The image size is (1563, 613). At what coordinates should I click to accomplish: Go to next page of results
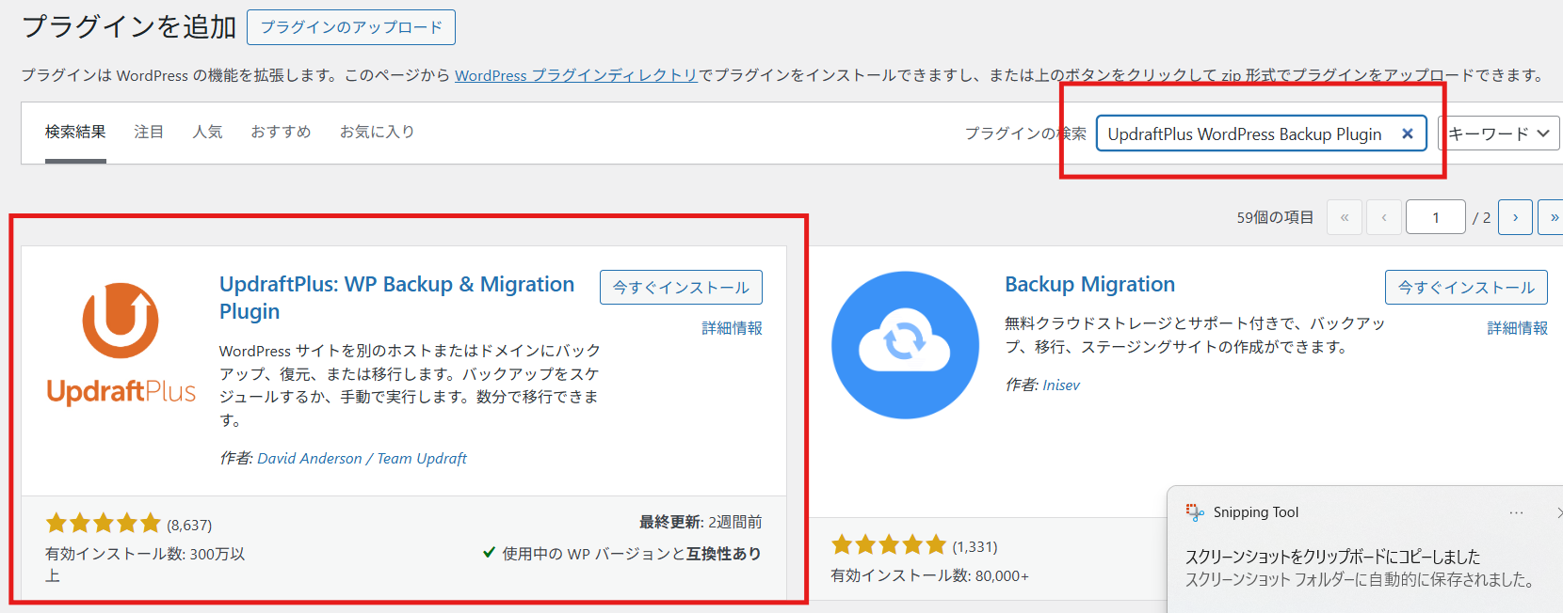1515,217
